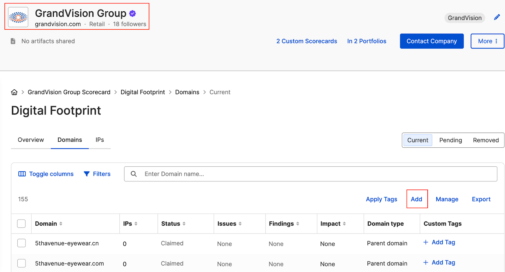This screenshot has width=505, height=272.
Task: Click the GrandVision company logo
Action: tap(18, 17)
